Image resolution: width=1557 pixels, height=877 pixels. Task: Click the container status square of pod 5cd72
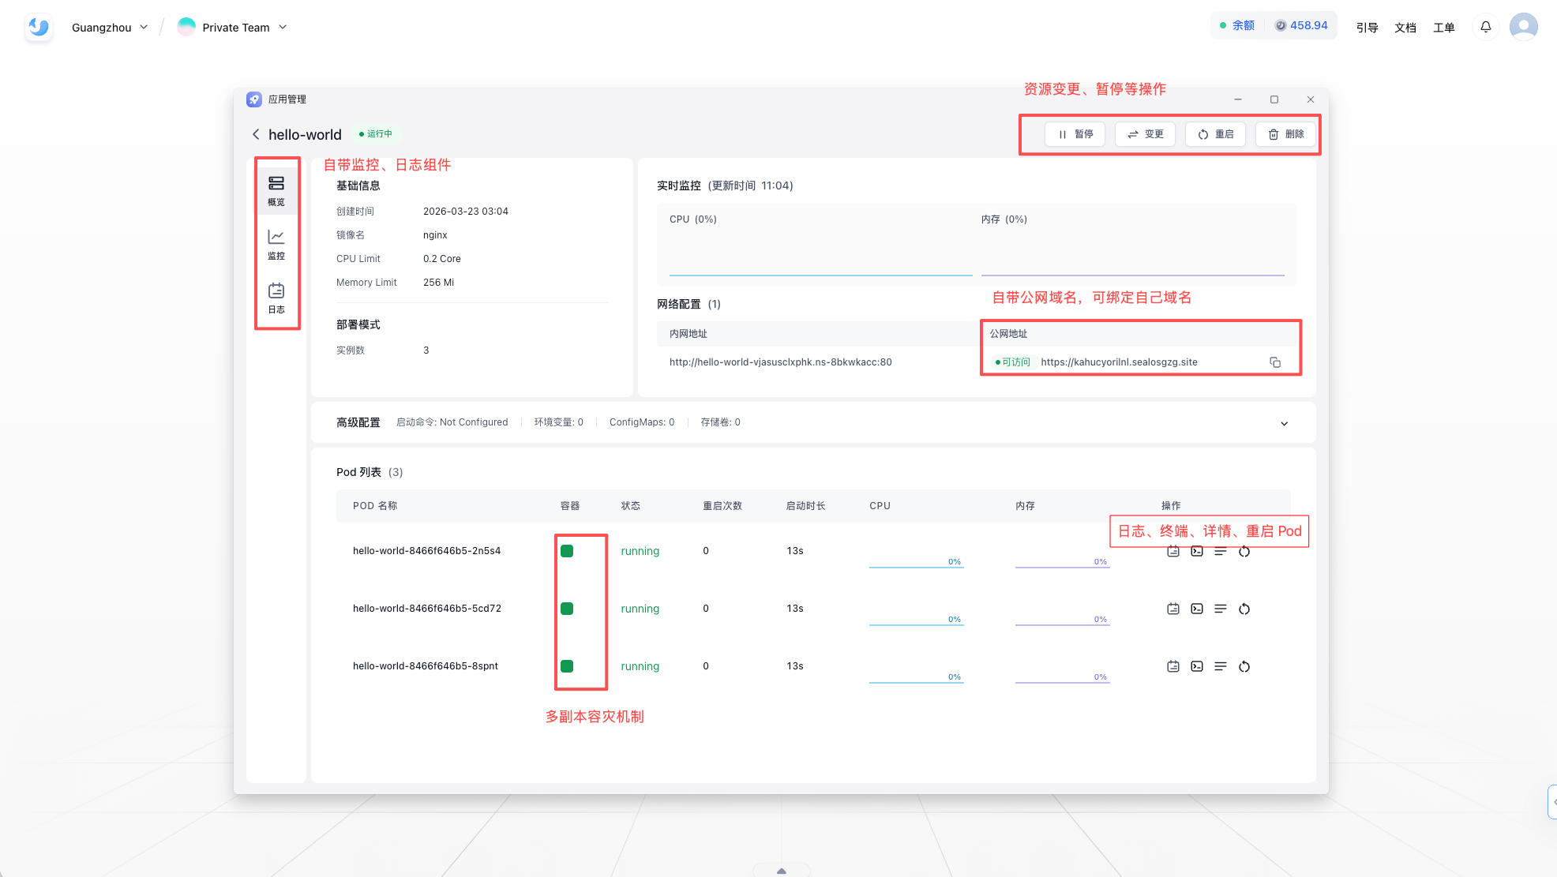[567, 609]
